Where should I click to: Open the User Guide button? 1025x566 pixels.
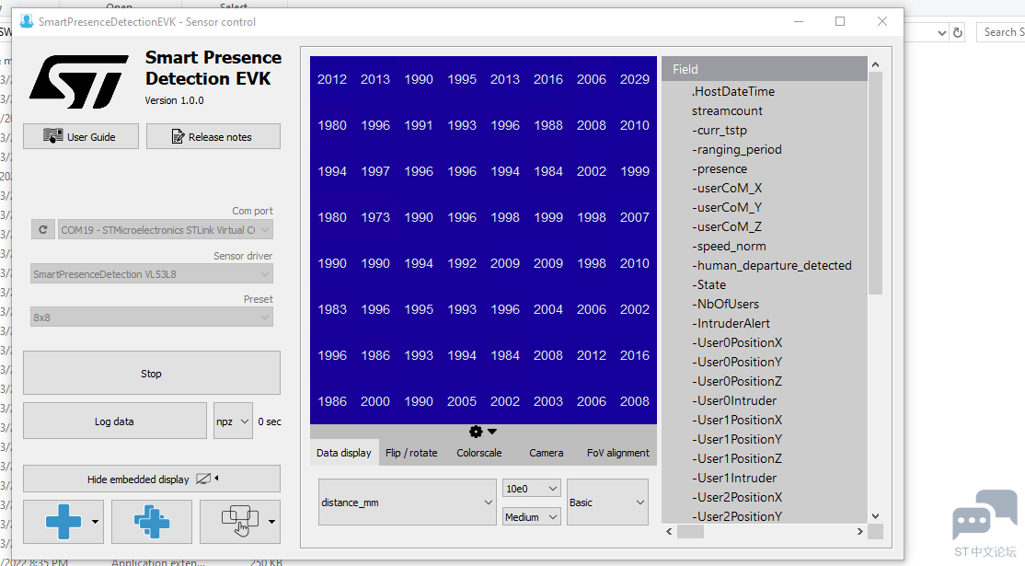[81, 136]
